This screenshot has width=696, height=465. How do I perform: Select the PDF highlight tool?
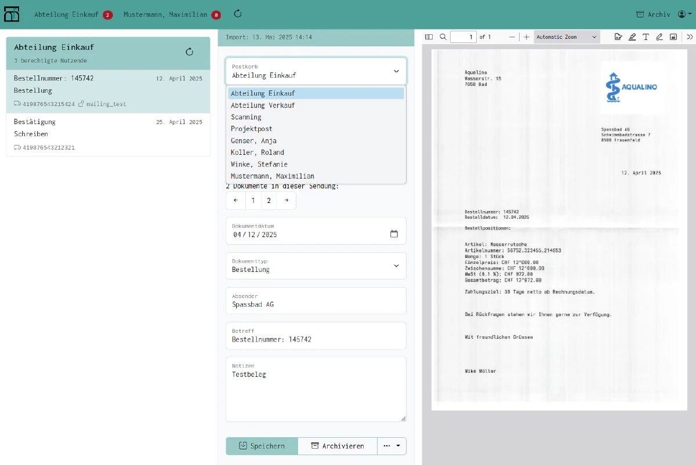[x=632, y=37]
